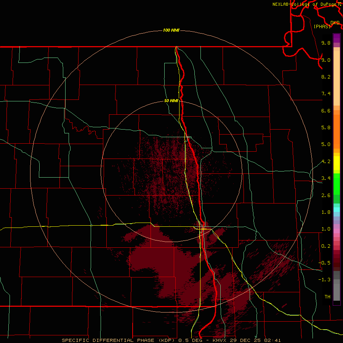This screenshot has height=343, width=343.
Task: Select the cyan band of the colorbar
Action: (337, 209)
